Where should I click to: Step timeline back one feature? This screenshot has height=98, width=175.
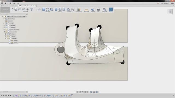pyautogui.click(x=4, y=96)
